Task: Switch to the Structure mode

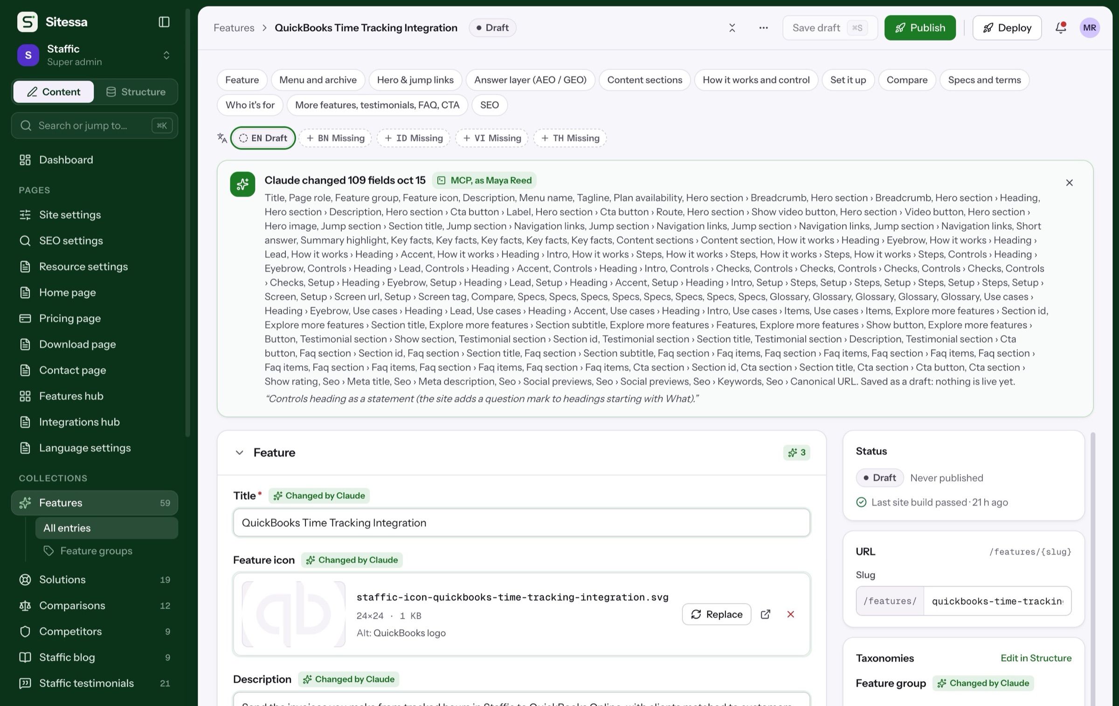Action: [x=136, y=92]
